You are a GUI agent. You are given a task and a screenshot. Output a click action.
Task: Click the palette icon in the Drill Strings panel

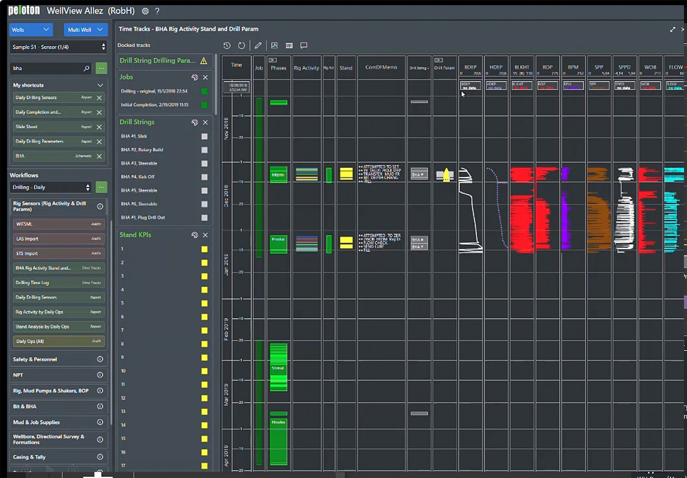[x=196, y=122]
